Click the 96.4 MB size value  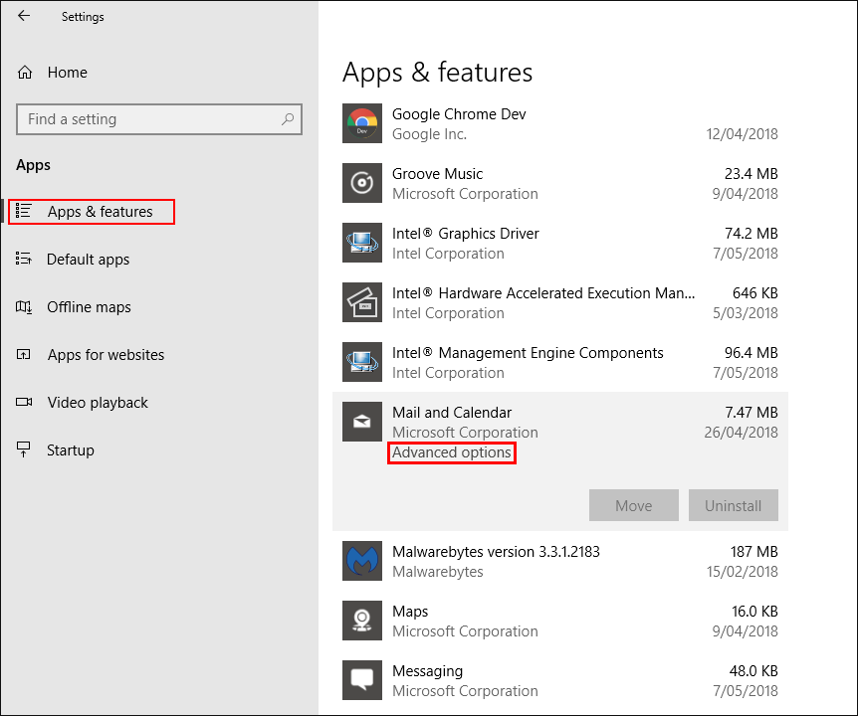coord(751,353)
